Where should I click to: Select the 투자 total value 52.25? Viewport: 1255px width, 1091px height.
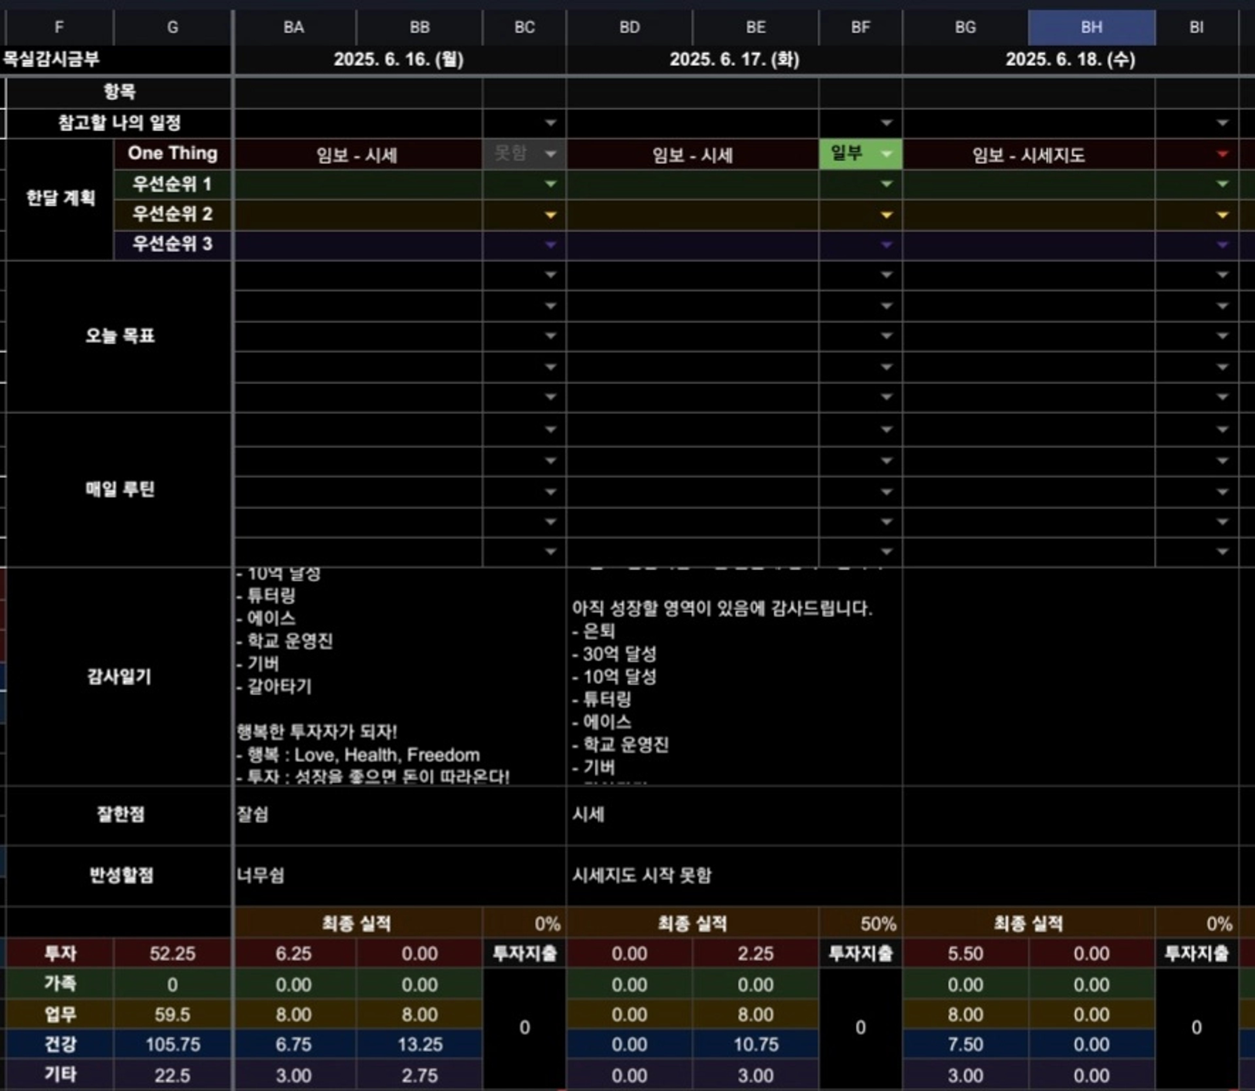(x=172, y=953)
